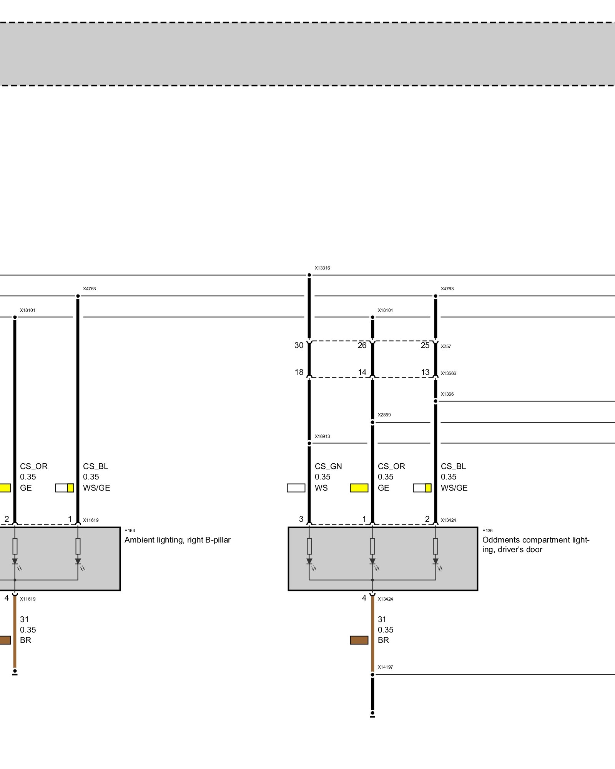
Task: Click the yellow GE swatch near E136
Action: [x=359, y=488]
